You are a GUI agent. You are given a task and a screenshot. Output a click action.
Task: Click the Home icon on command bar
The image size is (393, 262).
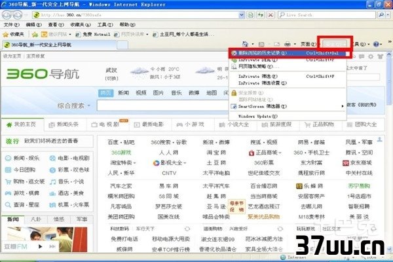[245, 44]
